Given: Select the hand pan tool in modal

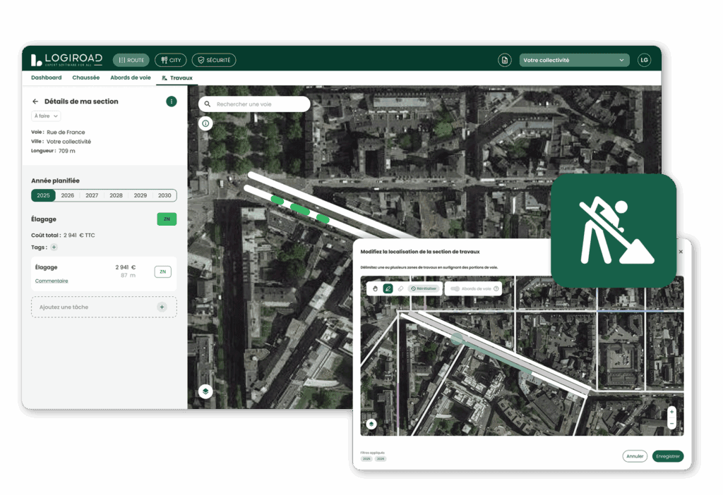Looking at the screenshot, I should click(x=376, y=288).
